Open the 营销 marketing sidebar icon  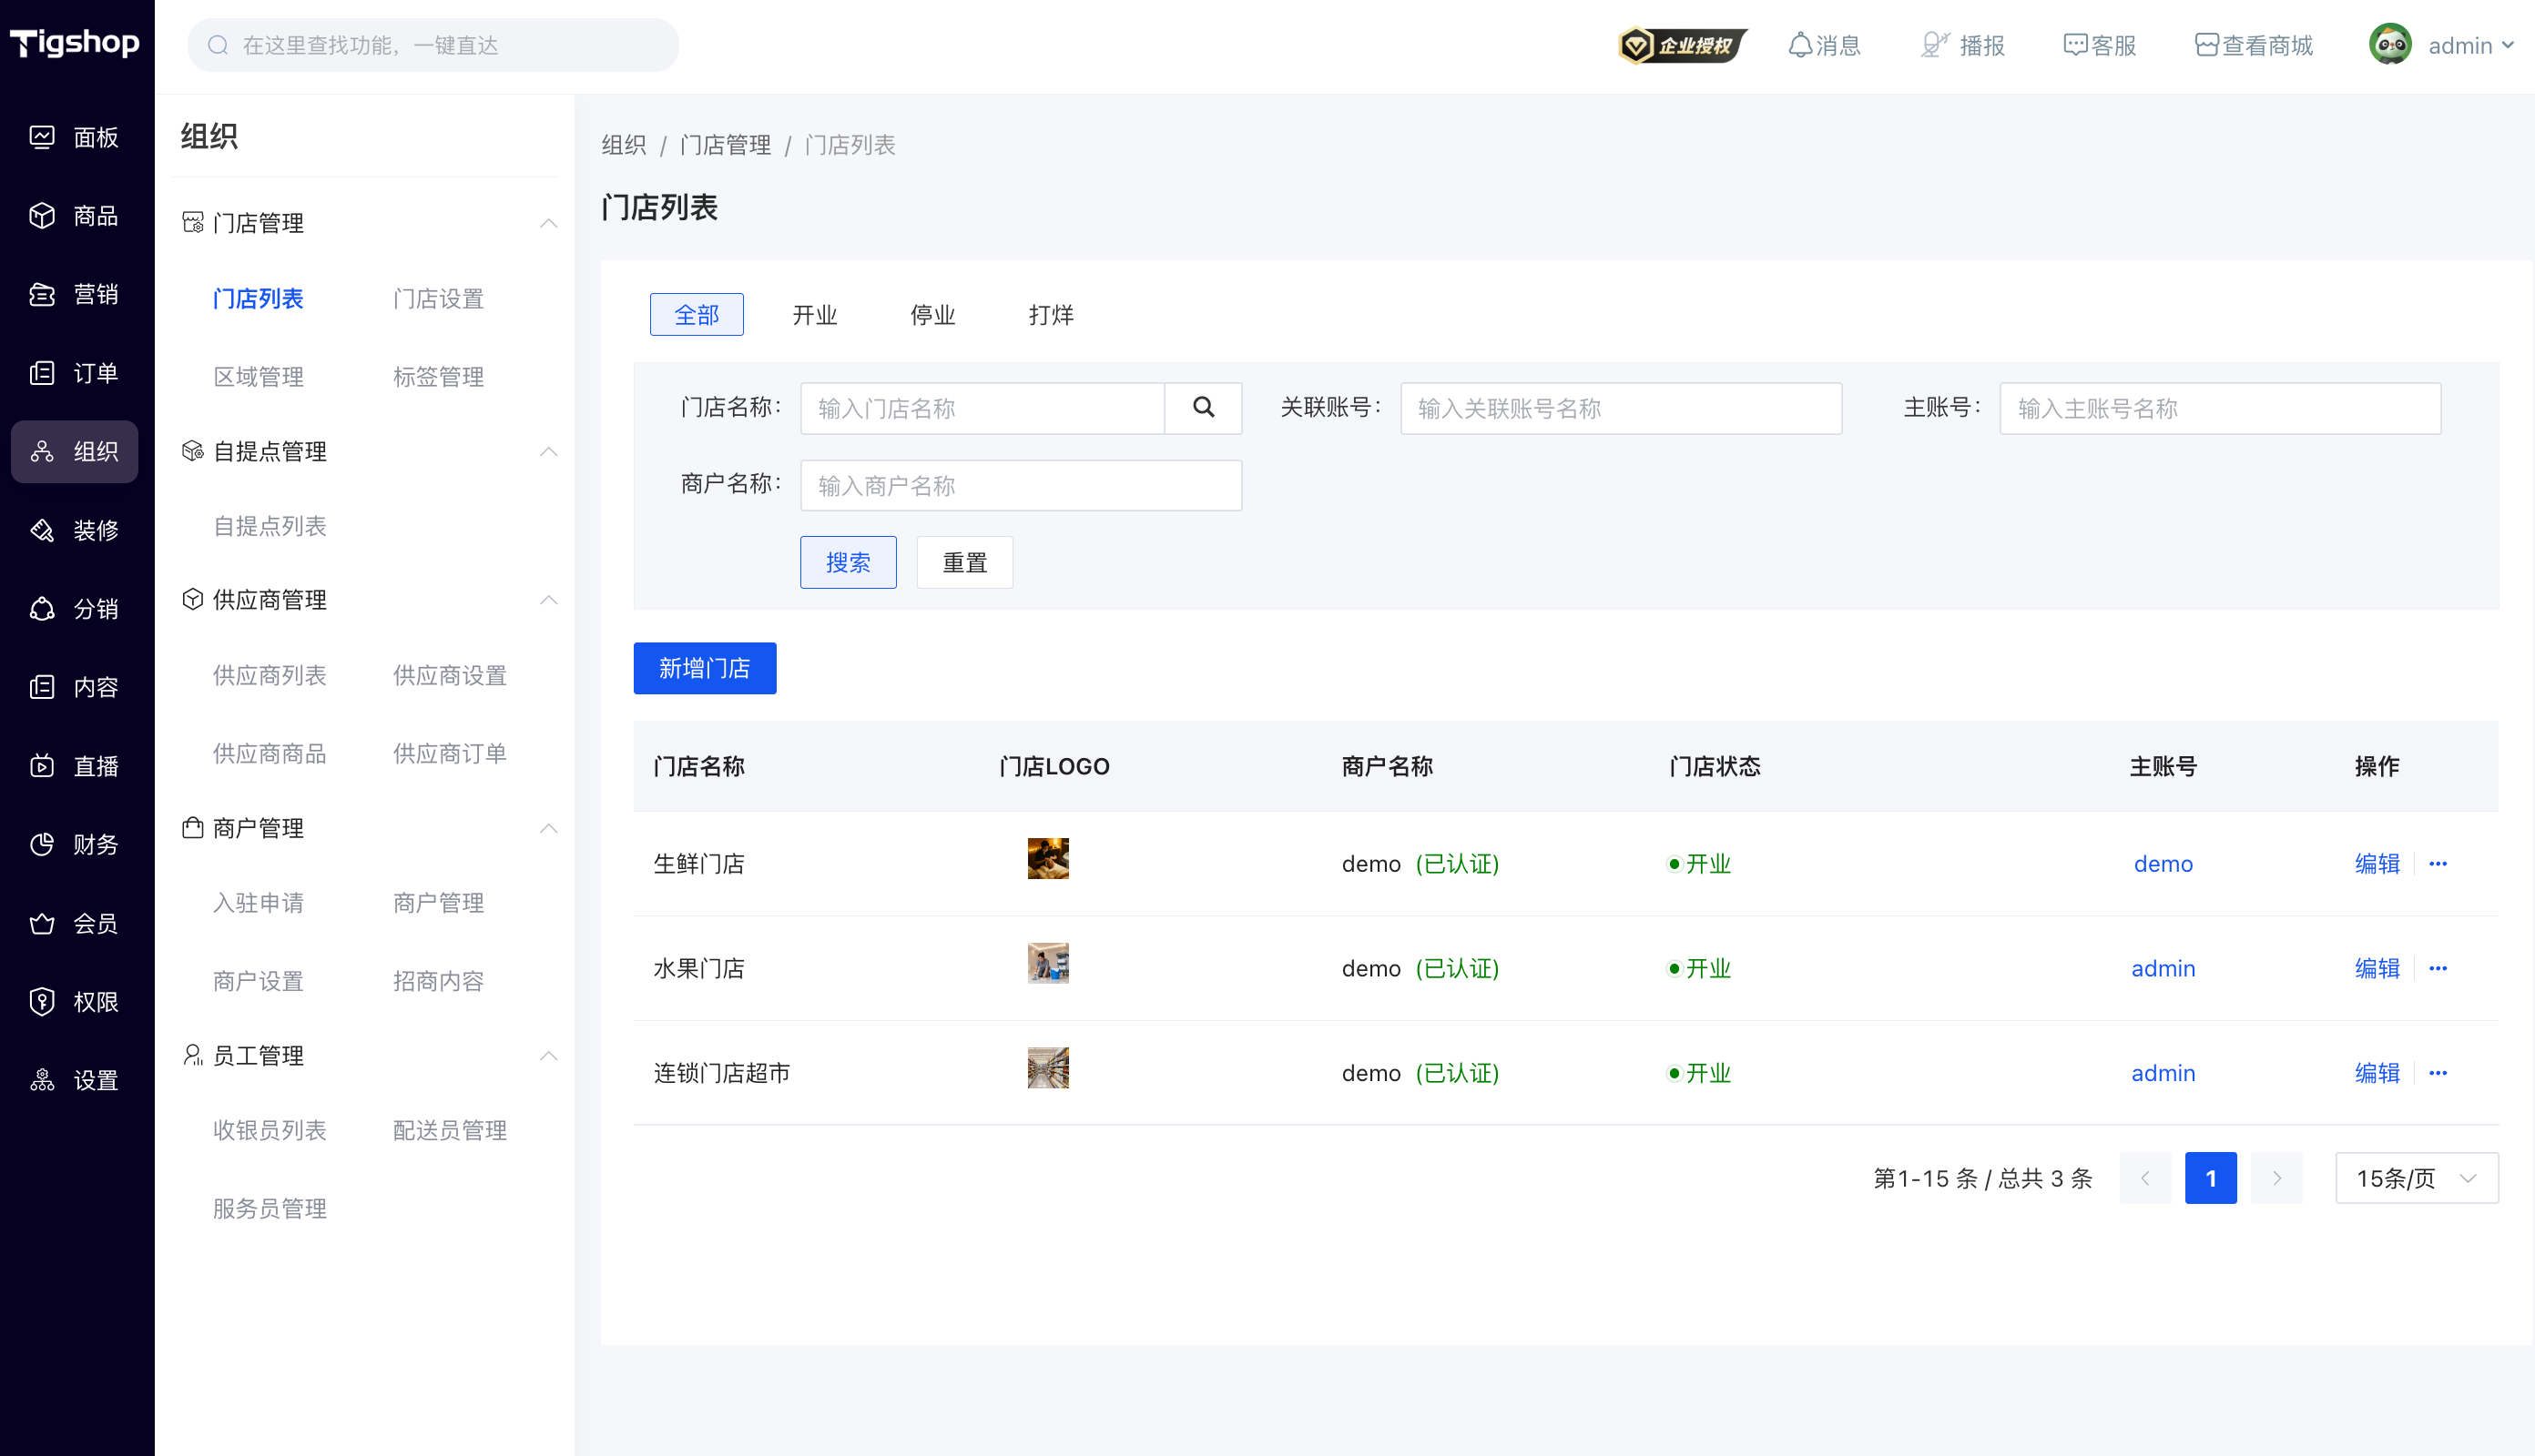click(42, 294)
